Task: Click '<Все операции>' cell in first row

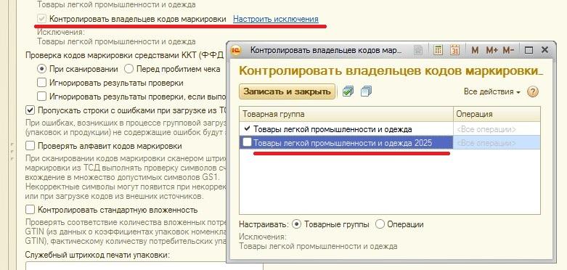Action: [x=497, y=129]
